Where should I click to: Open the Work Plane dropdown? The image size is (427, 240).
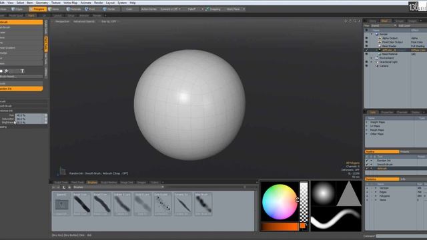pos(235,9)
